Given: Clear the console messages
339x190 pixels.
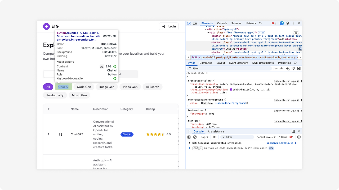Looking at the screenshot, I should 195,137.
